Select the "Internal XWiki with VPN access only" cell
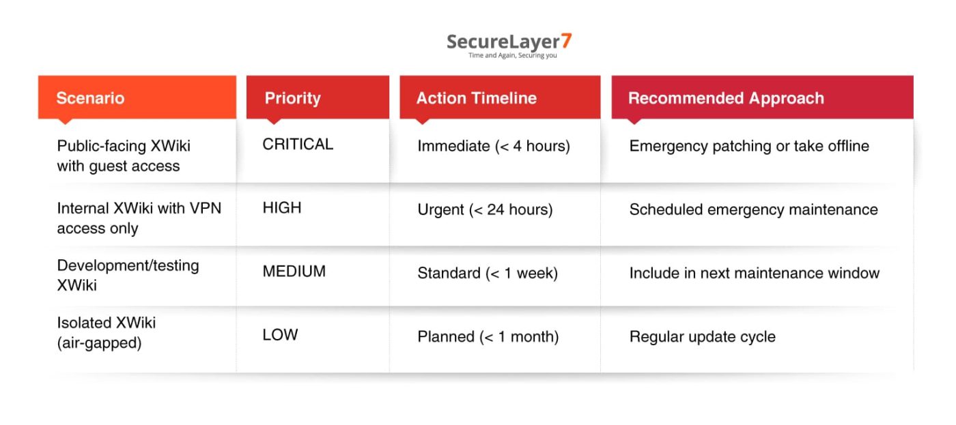Screen dimensions: 956x425 (x=139, y=218)
